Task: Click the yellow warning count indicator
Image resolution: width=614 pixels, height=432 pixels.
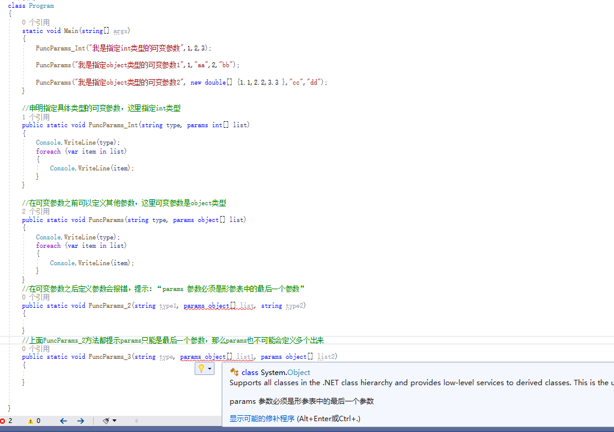Action: (x=34, y=421)
